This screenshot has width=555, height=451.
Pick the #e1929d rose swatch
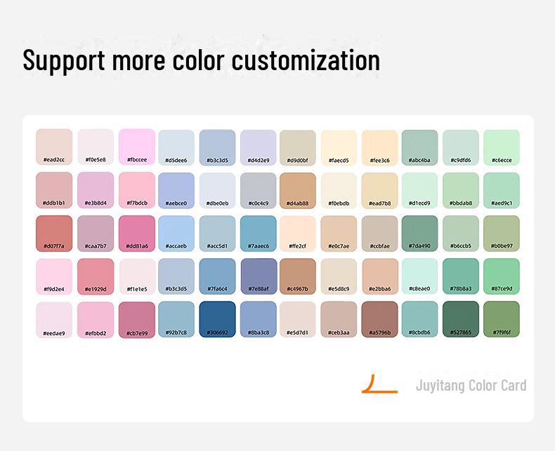click(x=96, y=276)
